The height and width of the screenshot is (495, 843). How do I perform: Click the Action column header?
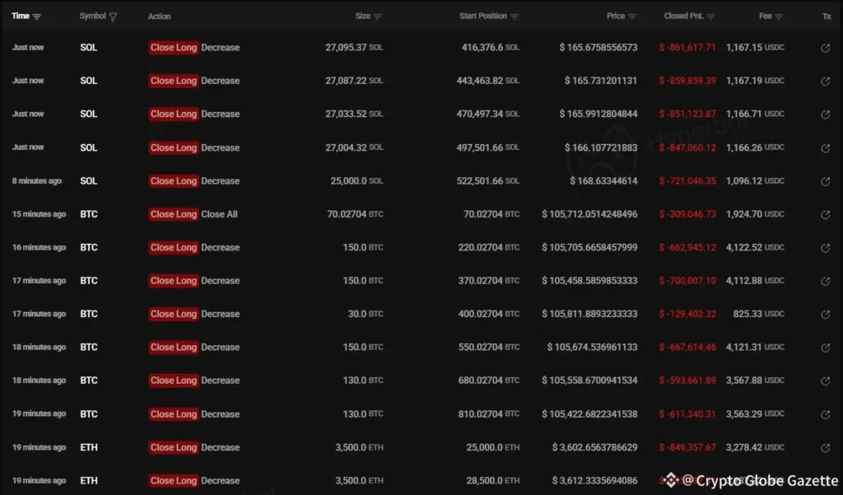(x=159, y=15)
